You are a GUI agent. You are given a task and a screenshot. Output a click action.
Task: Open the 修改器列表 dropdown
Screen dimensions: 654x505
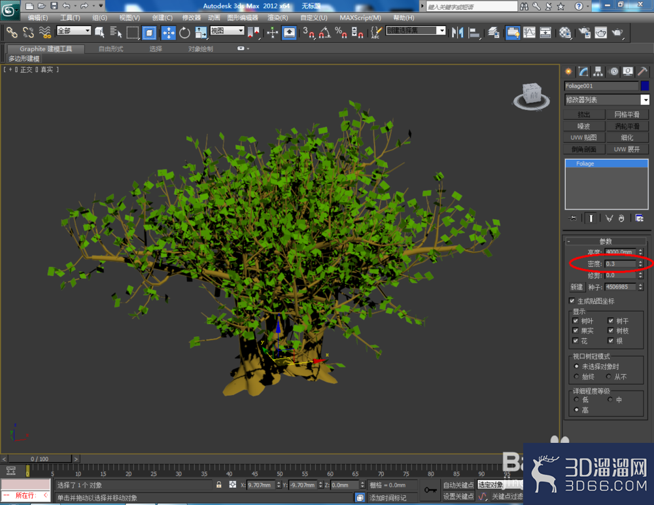[x=645, y=99]
